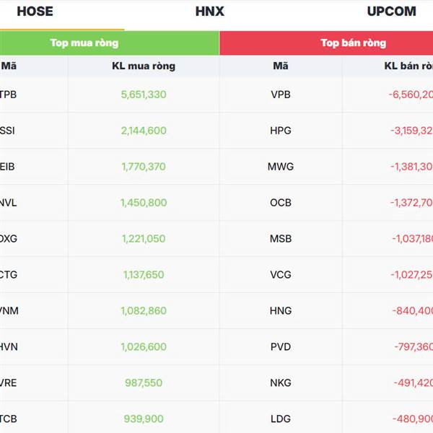Click the 'Mã' header above VPB
The height and width of the screenshot is (433, 433).
[x=281, y=66]
